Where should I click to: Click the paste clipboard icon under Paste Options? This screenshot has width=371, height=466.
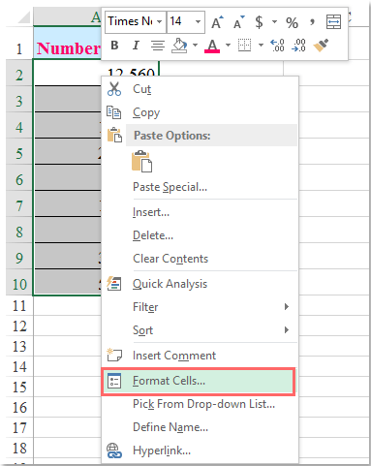141,161
